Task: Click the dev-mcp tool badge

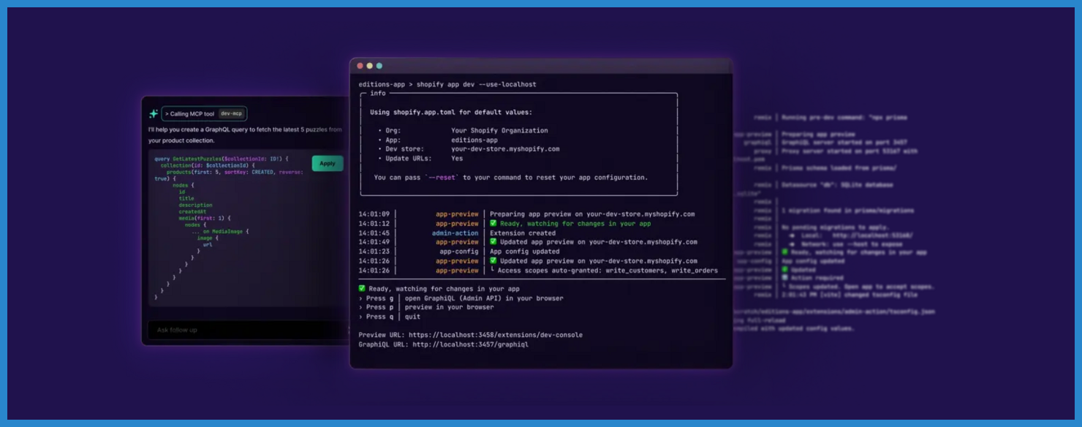Action: [x=231, y=114]
